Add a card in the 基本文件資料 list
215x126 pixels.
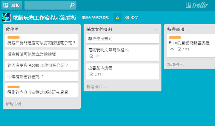tap(96, 87)
